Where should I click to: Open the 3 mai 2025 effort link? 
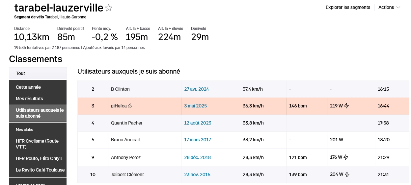(x=195, y=106)
